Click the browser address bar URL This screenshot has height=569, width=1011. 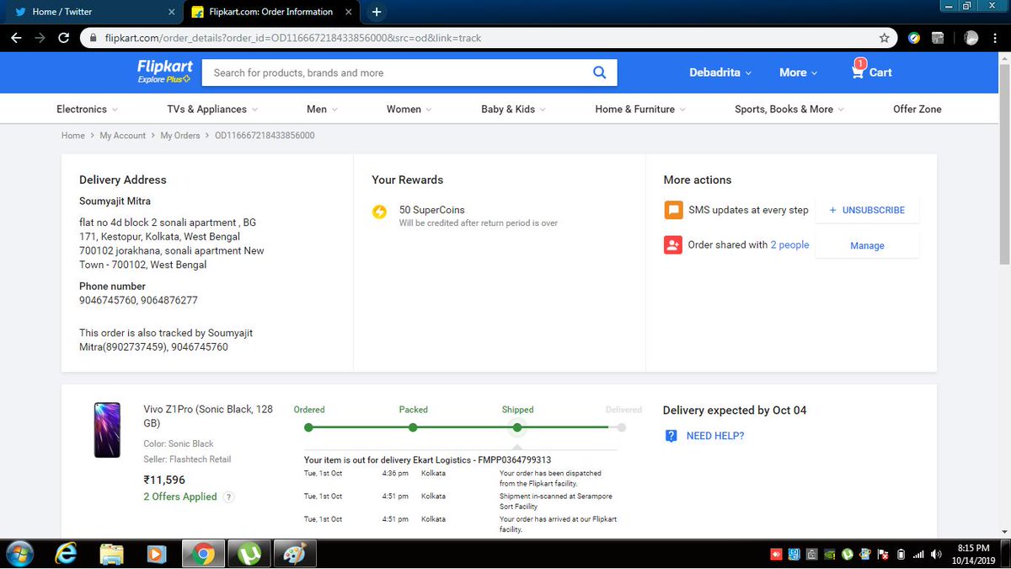pyautogui.click(x=293, y=38)
